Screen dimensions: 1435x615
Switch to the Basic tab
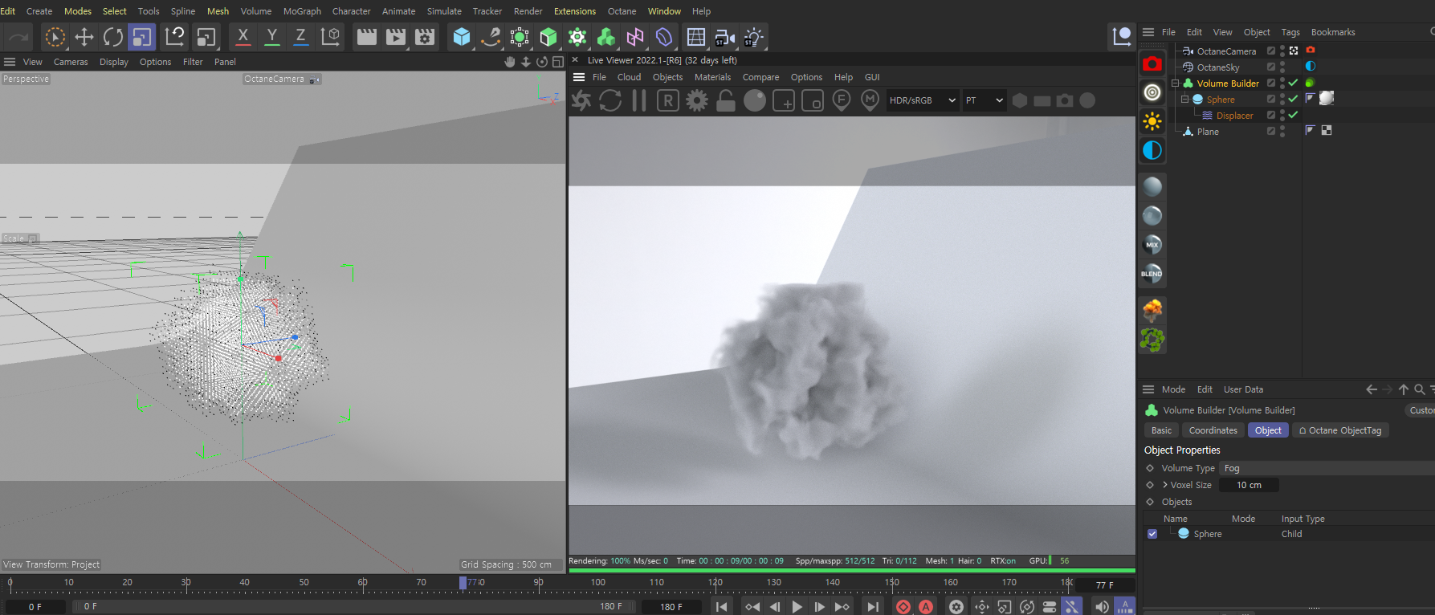(x=1161, y=430)
